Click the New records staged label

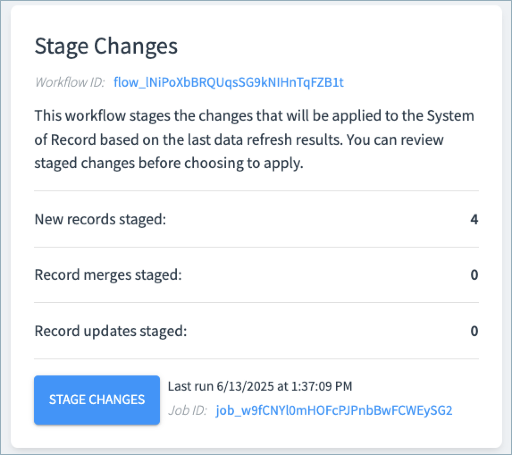point(100,219)
